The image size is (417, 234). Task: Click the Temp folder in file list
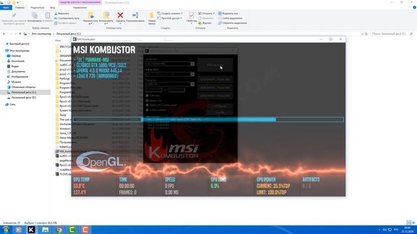pos(63,115)
